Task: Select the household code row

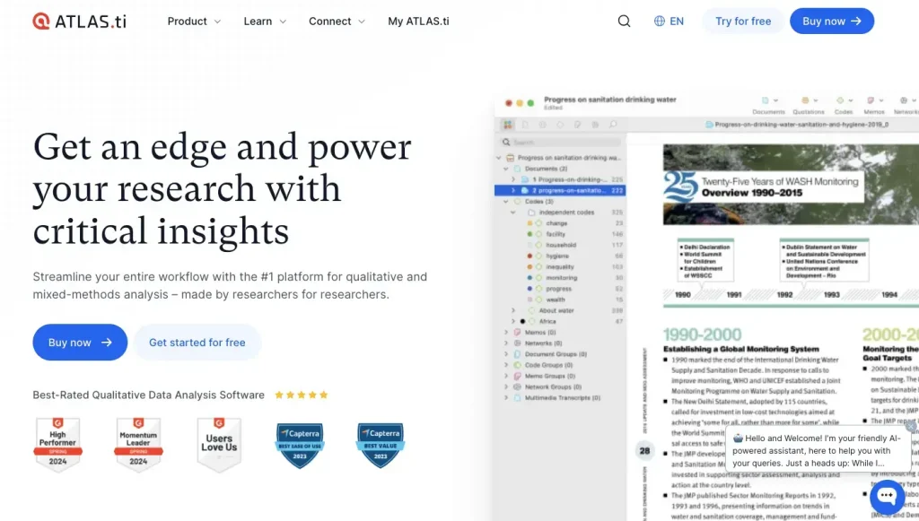Action: click(x=560, y=246)
